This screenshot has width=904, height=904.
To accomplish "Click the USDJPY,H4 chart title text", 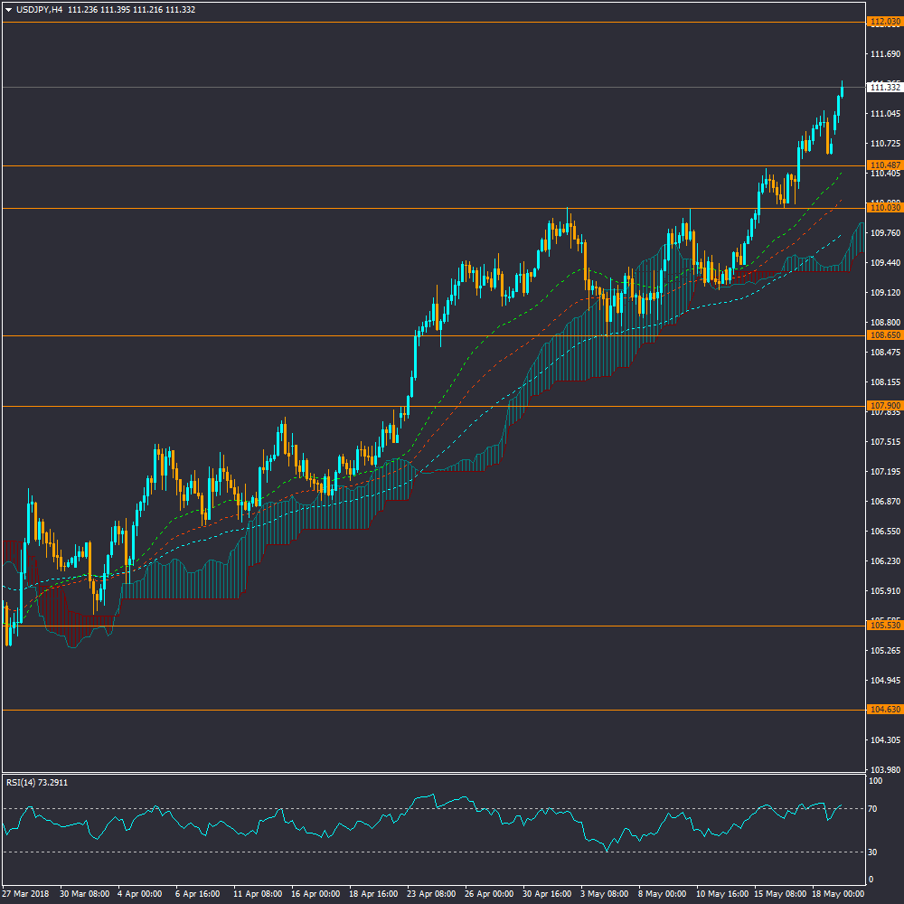I will coord(39,10).
